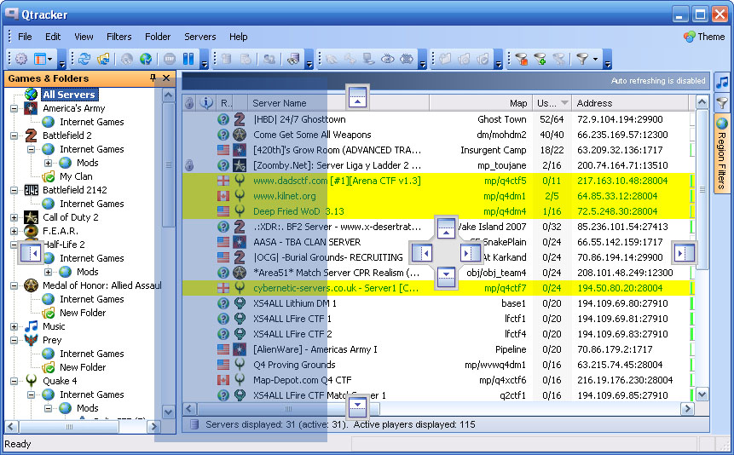Image resolution: width=734 pixels, height=455 pixels.
Task: Expand Mods under Battlefield 2
Action: point(49,163)
